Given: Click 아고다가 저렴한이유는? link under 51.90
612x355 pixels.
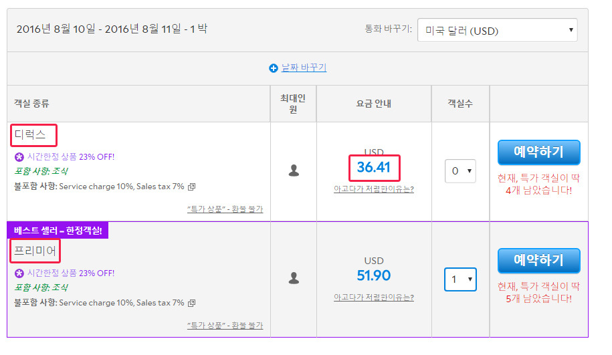Looking at the screenshot, I should click(x=374, y=298).
